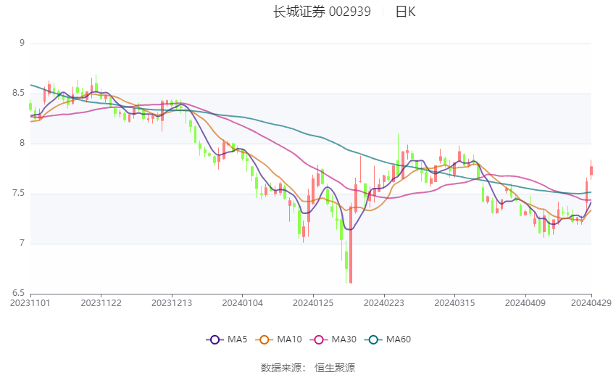Hide the MA30 line using its legend text

(x=344, y=339)
